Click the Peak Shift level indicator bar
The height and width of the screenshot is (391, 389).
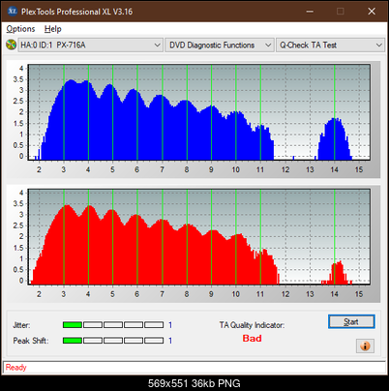coord(113,341)
